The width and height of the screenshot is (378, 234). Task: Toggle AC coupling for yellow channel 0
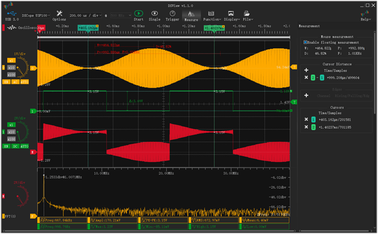[15, 82]
